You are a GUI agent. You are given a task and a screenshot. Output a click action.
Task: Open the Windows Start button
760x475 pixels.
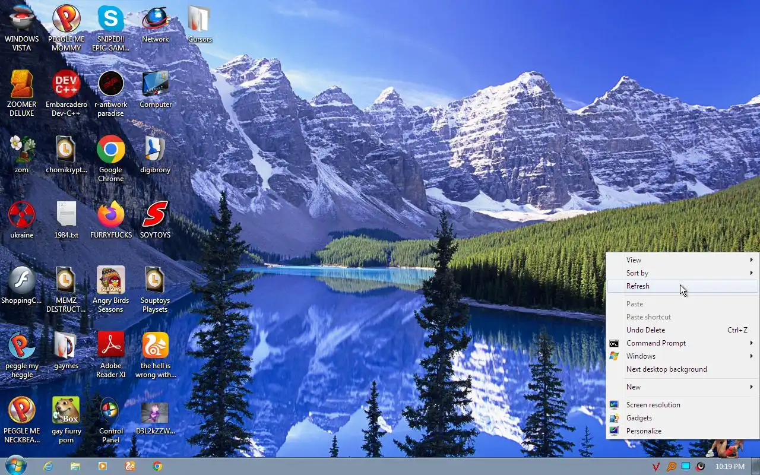tap(16, 466)
